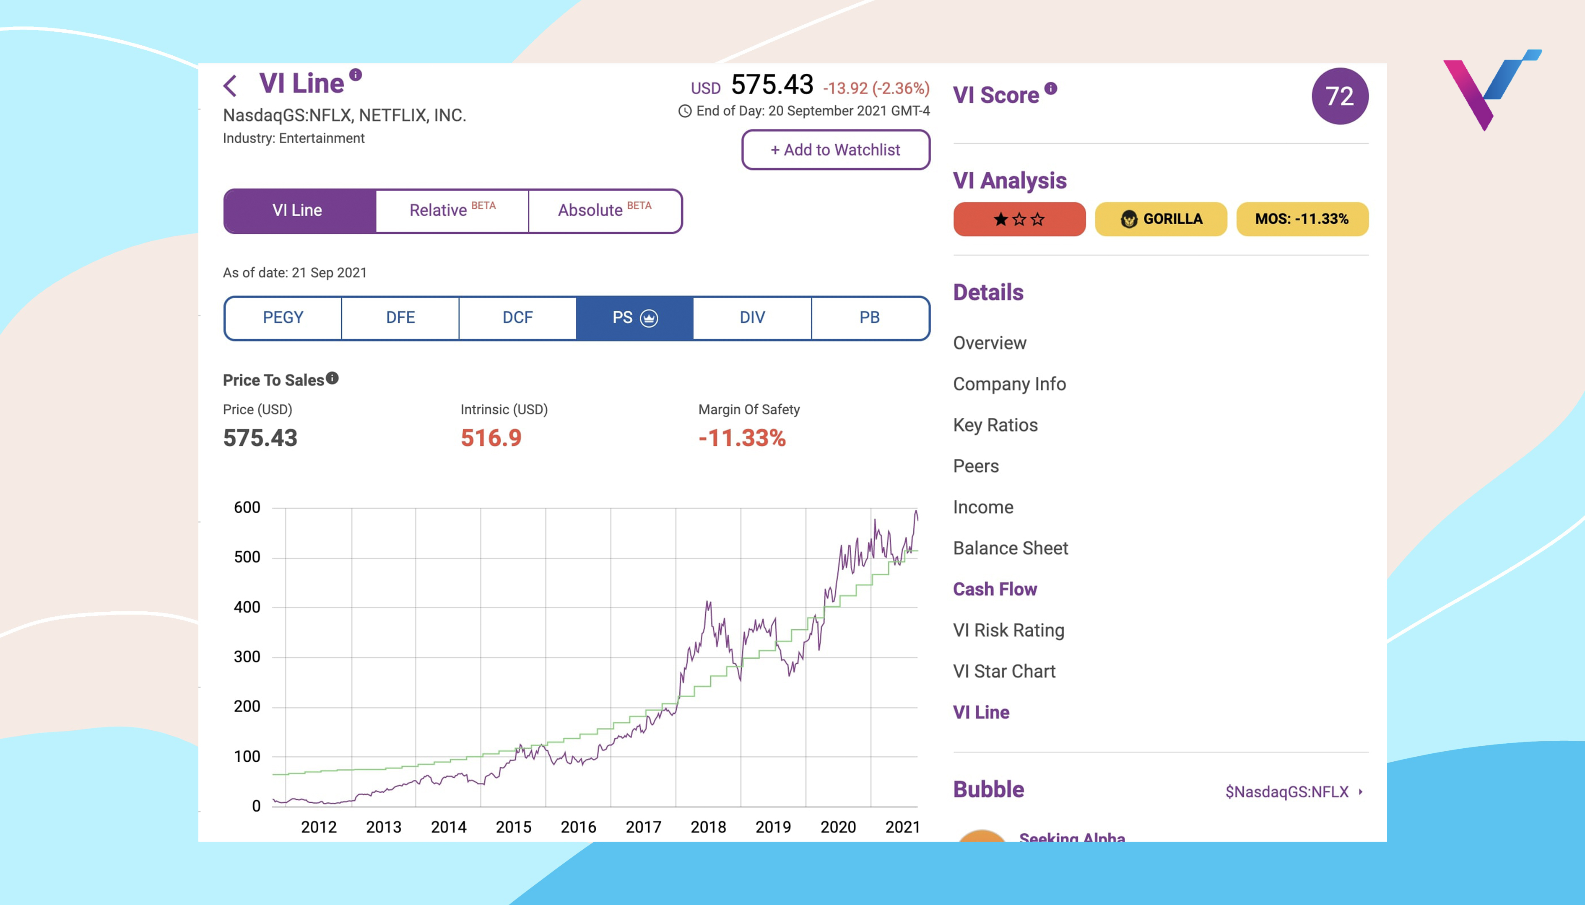Viewport: 1585px width, 905px height.
Task: Open the VI Score info icon
Action: [1051, 88]
